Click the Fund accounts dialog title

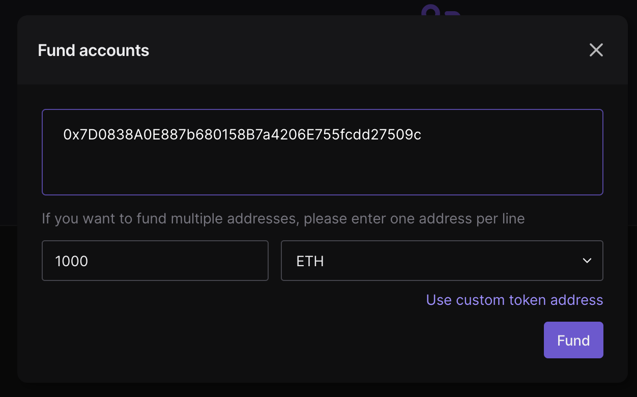click(x=93, y=50)
